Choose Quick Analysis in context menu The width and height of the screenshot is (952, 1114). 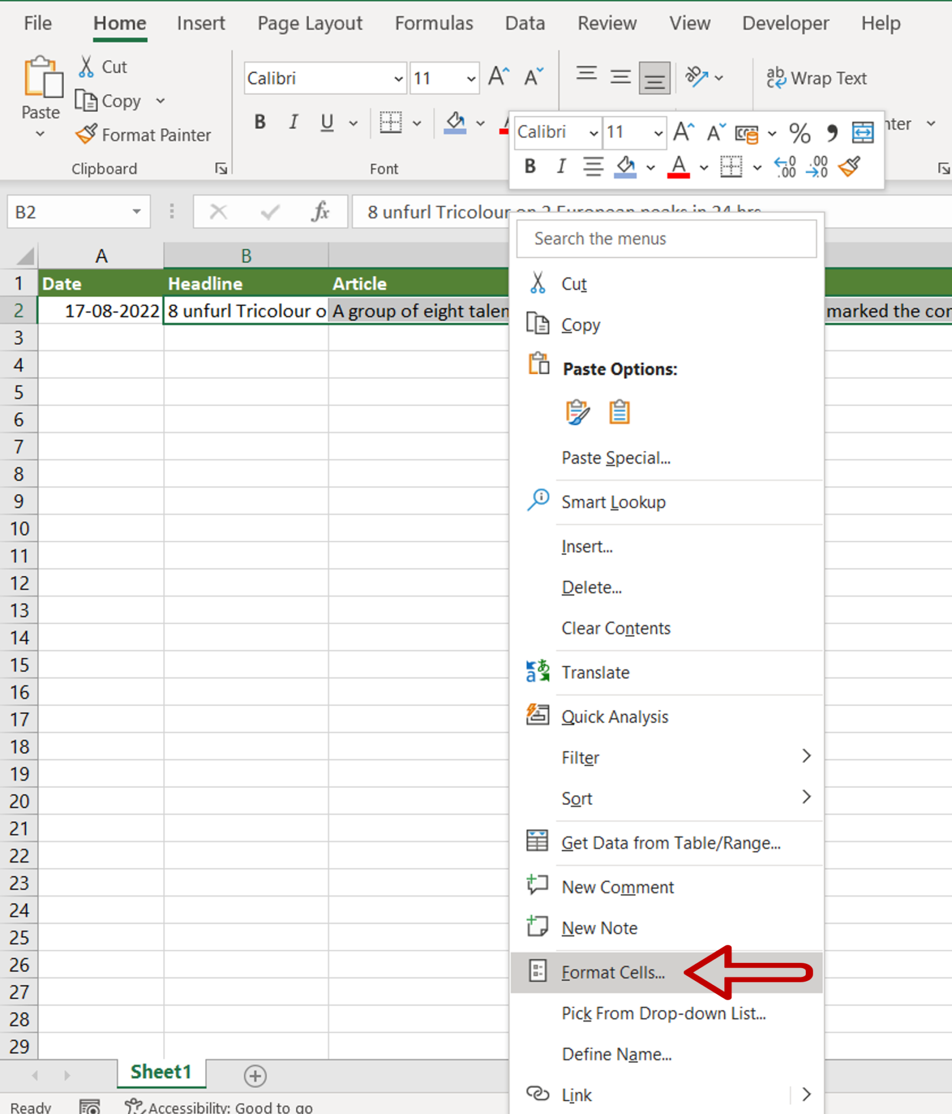[666, 716]
